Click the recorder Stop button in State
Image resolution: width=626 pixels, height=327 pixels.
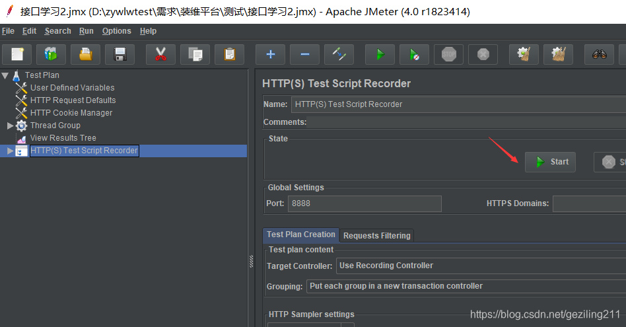click(610, 162)
